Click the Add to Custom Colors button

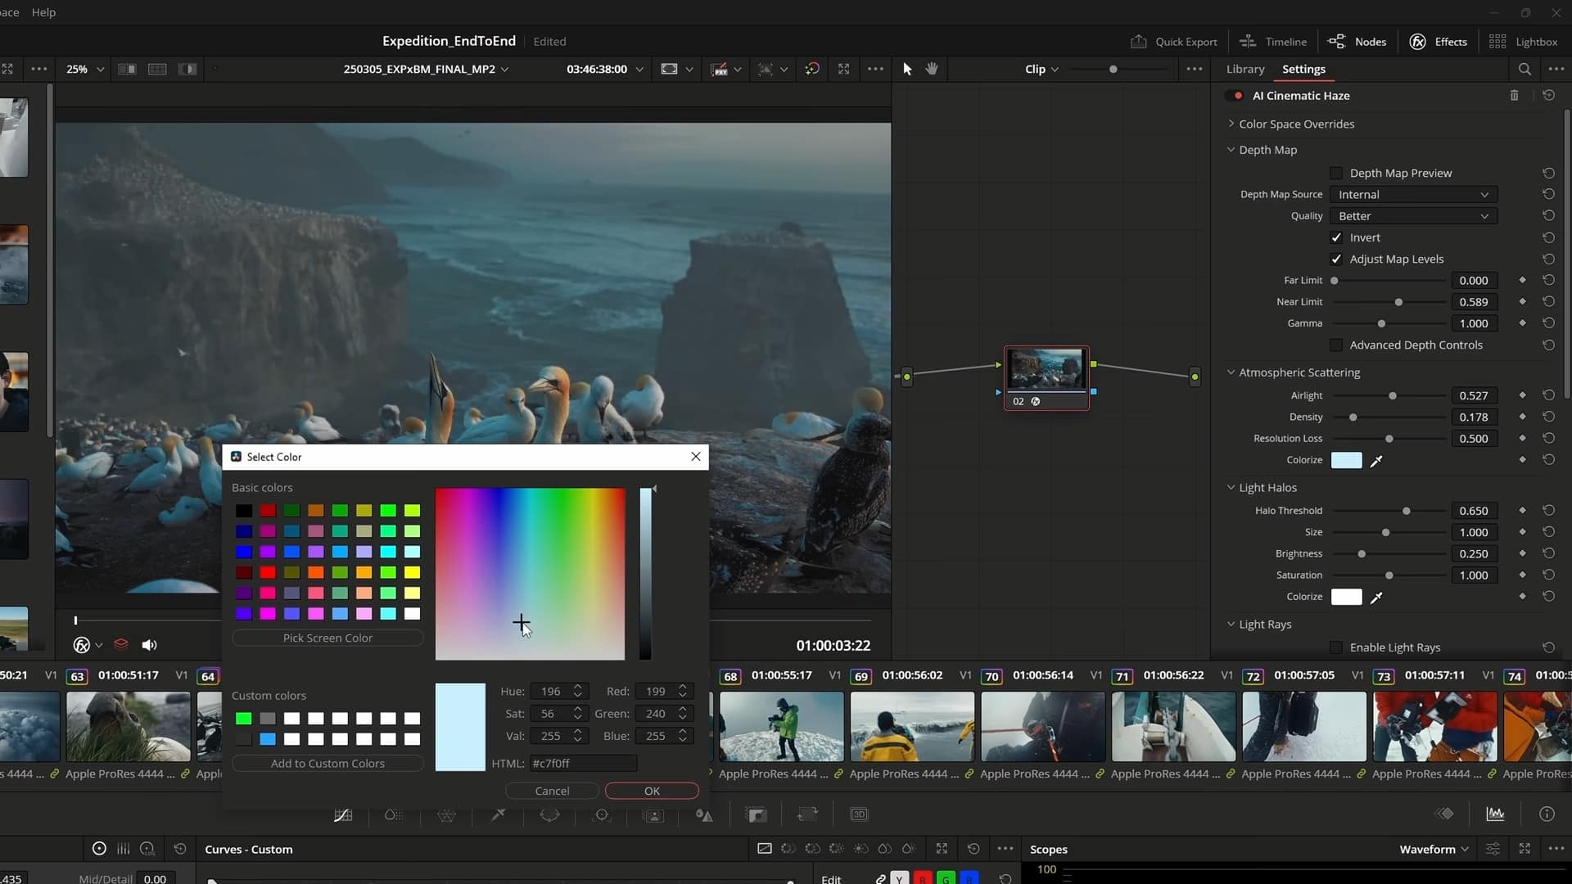(x=327, y=763)
